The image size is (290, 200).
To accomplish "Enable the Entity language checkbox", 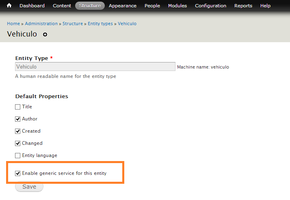I will click(17, 156).
